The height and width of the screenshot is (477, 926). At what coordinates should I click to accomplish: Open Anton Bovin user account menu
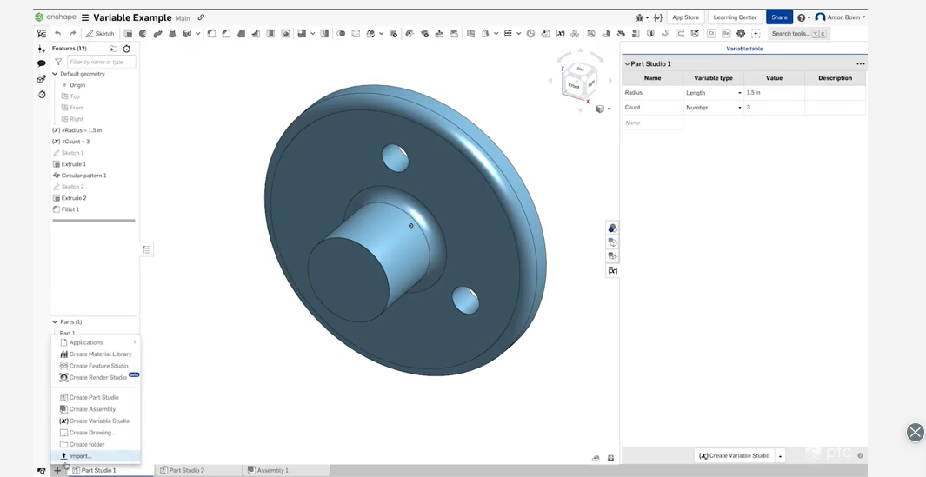[841, 17]
